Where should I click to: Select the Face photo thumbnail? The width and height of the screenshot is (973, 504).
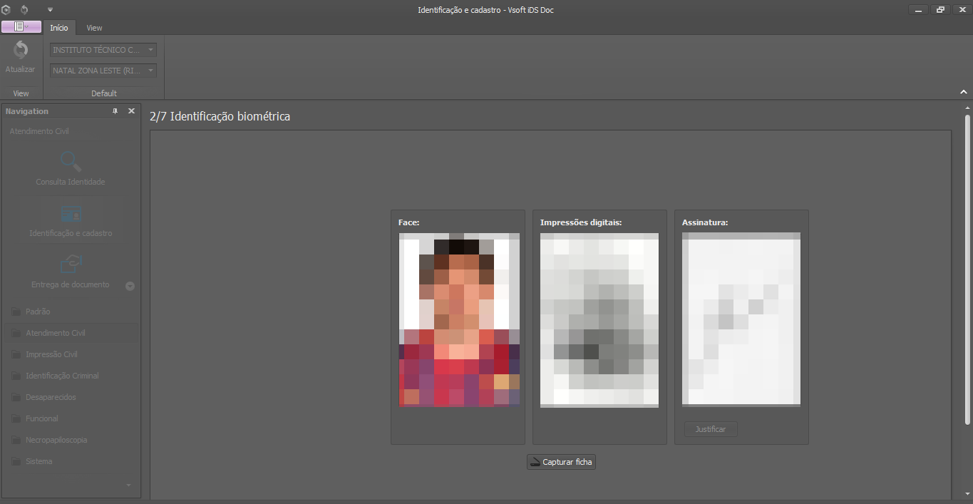(x=459, y=319)
